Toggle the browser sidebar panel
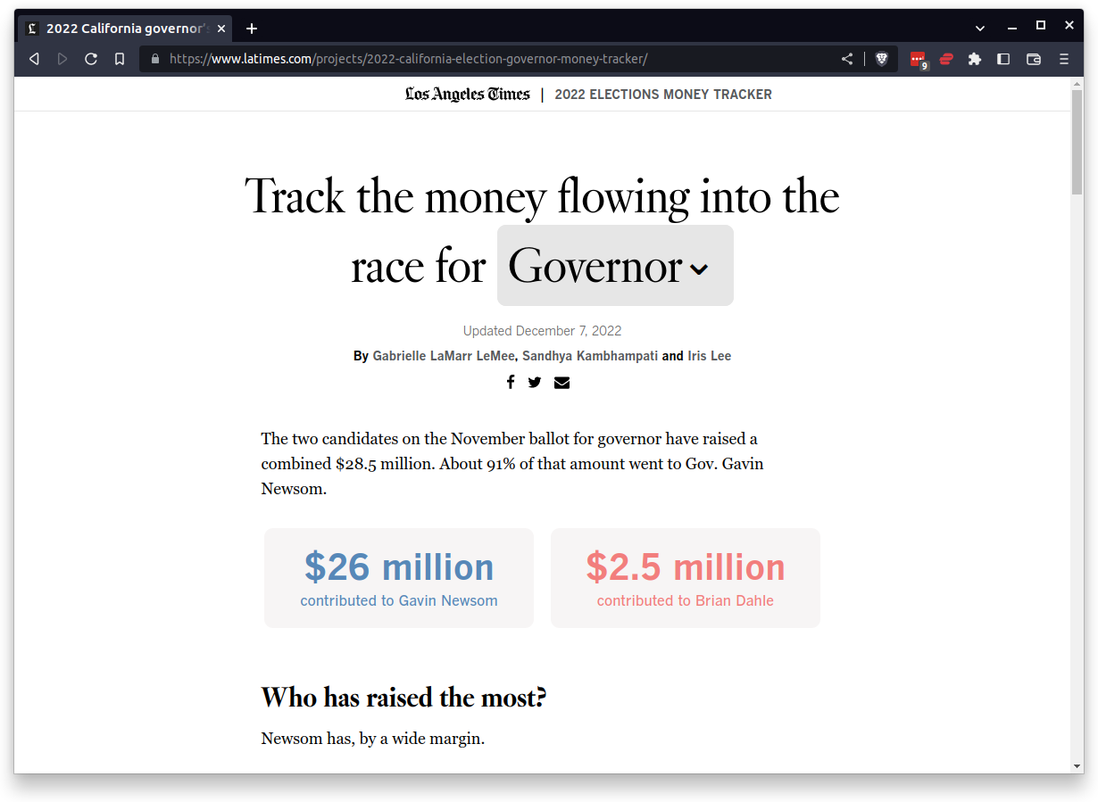 pyautogui.click(x=1003, y=59)
